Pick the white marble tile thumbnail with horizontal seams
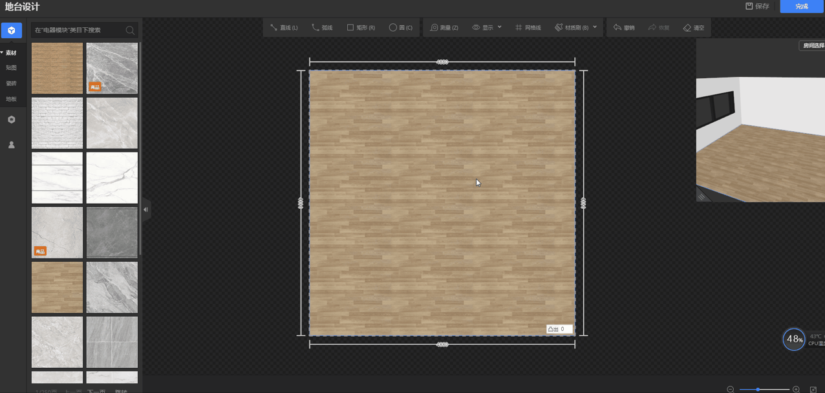The width and height of the screenshot is (825, 393). coord(57,178)
